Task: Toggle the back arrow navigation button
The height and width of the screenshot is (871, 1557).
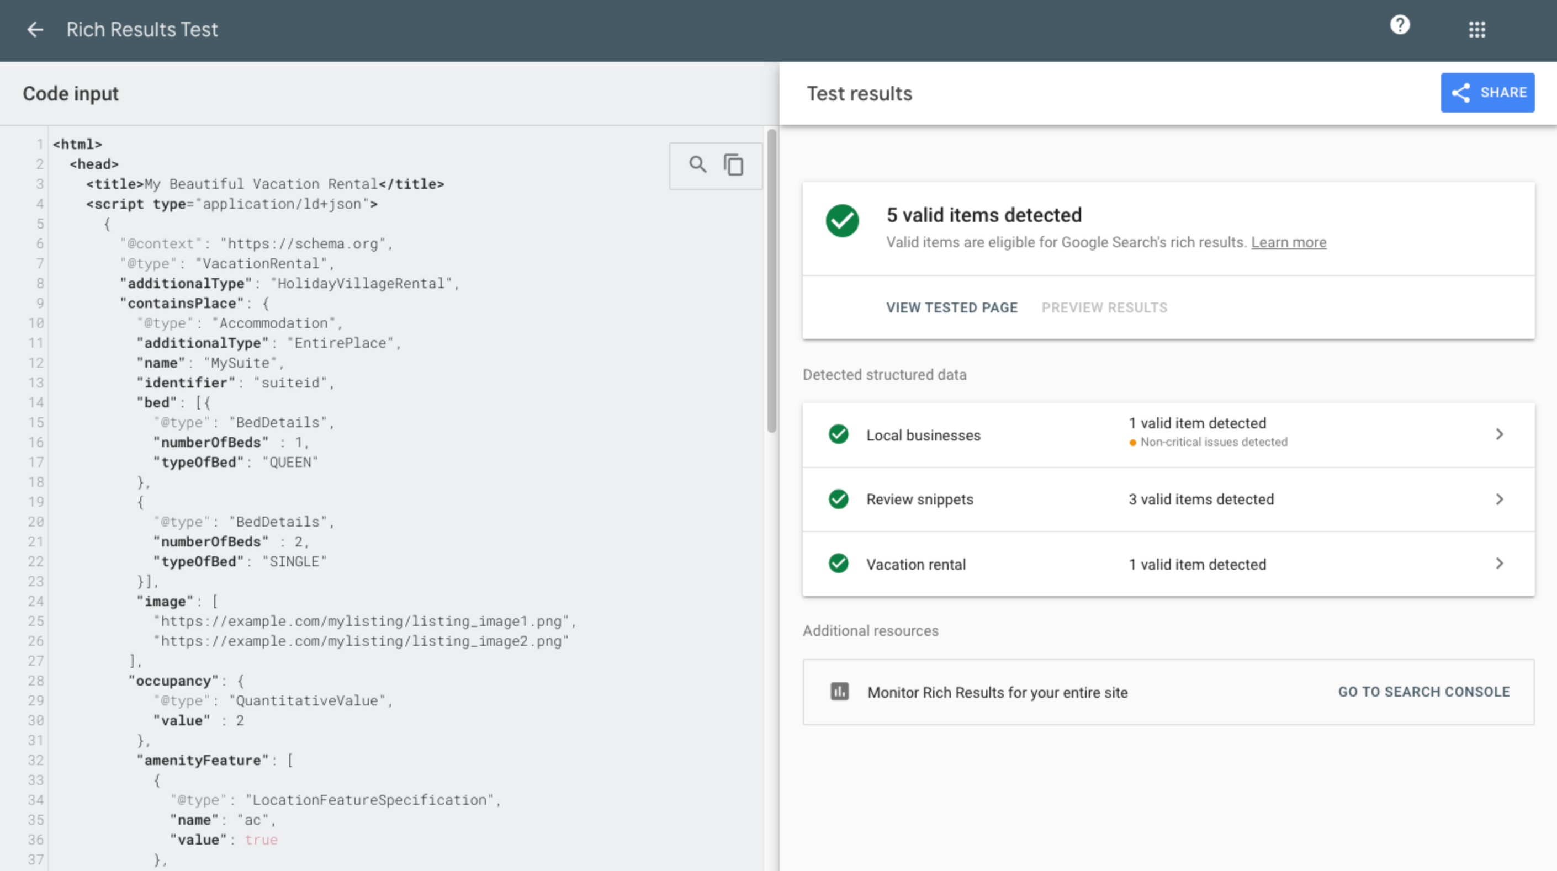Action: click(35, 29)
